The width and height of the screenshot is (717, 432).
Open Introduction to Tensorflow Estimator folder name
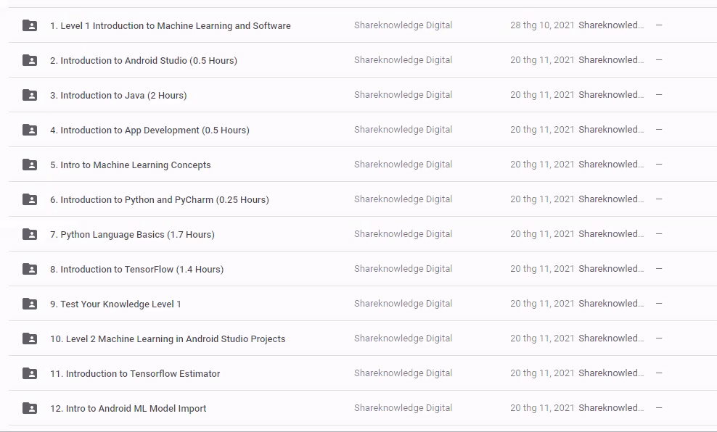point(135,374)
